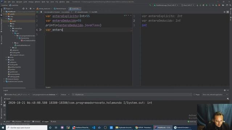Screen dimensions: 232x130
Task: Open the Pixel 2 API 27 device dropdown
Action: [188, 5]
